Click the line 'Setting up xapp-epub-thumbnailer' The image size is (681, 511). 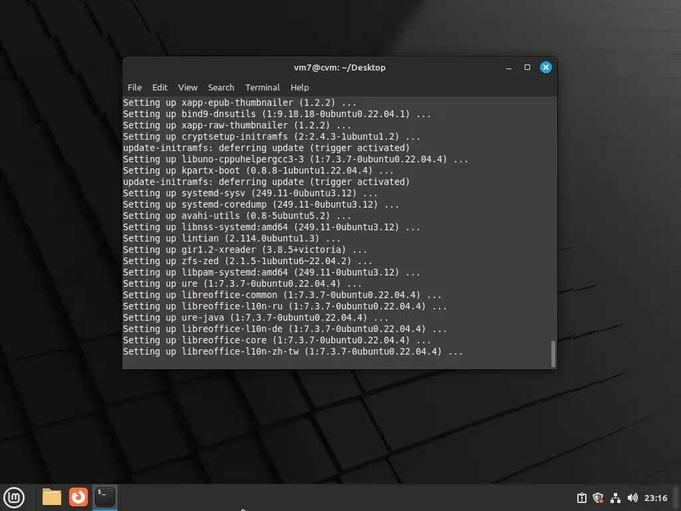239,102
